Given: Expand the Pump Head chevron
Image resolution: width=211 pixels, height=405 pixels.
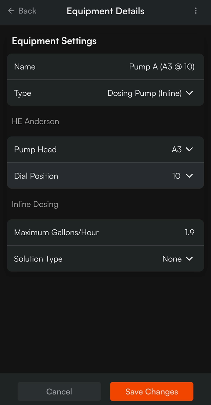Looking at the screenshot, I should click(189, 149).
